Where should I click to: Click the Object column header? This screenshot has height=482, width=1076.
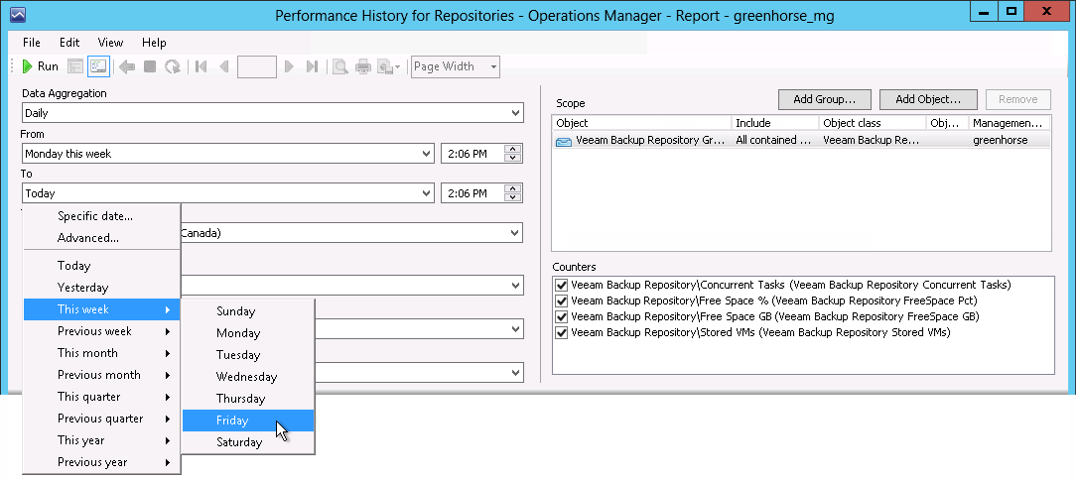coord(641,123)
